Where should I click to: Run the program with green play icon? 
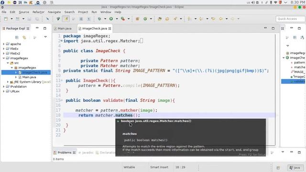point(111,19)
